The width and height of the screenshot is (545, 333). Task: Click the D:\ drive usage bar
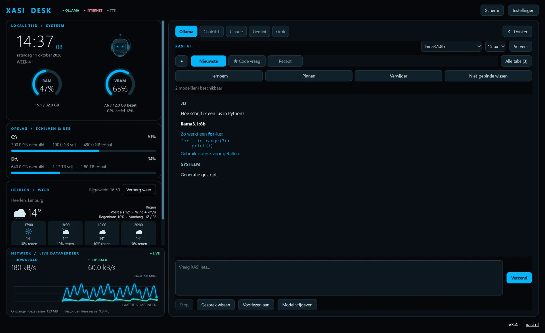pyautogui.click(x=83, y=173)
